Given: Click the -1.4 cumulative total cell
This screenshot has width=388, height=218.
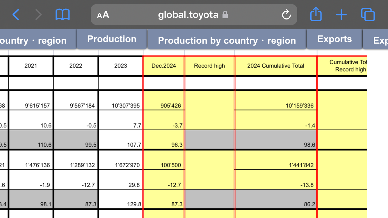Looking at the screenshot, I should point(276,120).
